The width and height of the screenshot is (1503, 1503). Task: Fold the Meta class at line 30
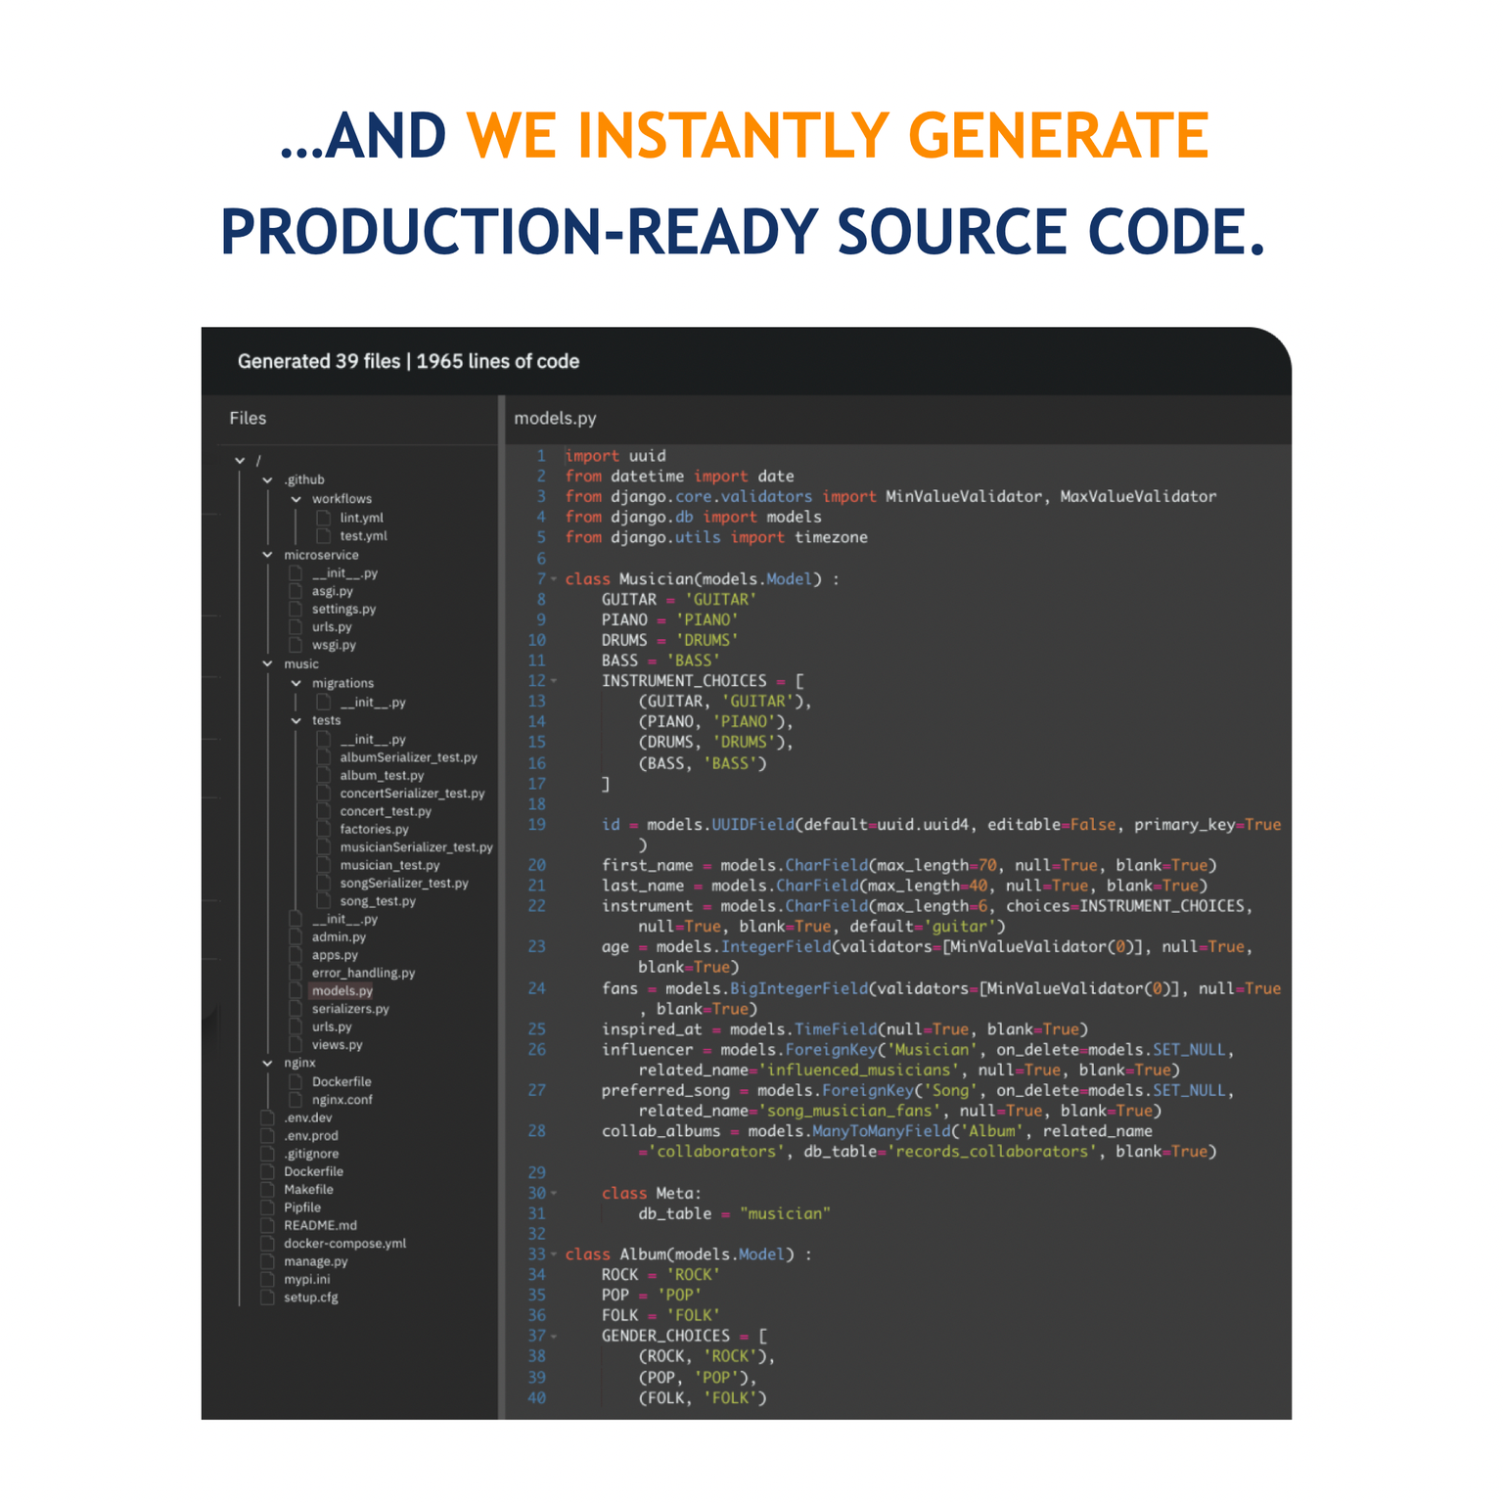coord(554,1194)
